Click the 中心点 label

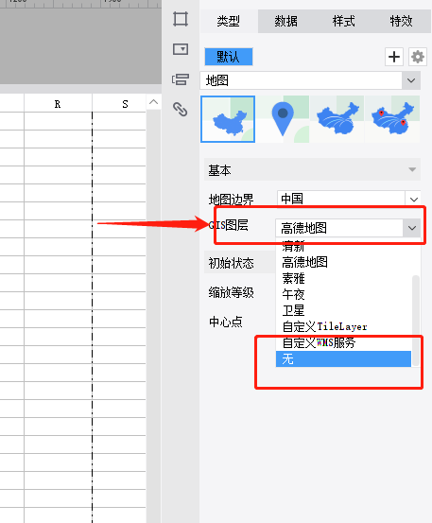point(226,322)
